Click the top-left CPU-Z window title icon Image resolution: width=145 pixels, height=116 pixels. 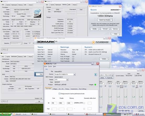(2, 2)
